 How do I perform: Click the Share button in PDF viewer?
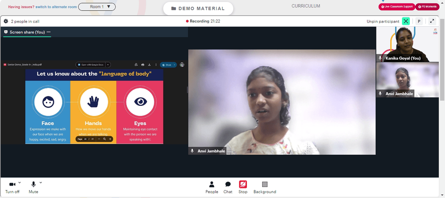coord(166,65)
